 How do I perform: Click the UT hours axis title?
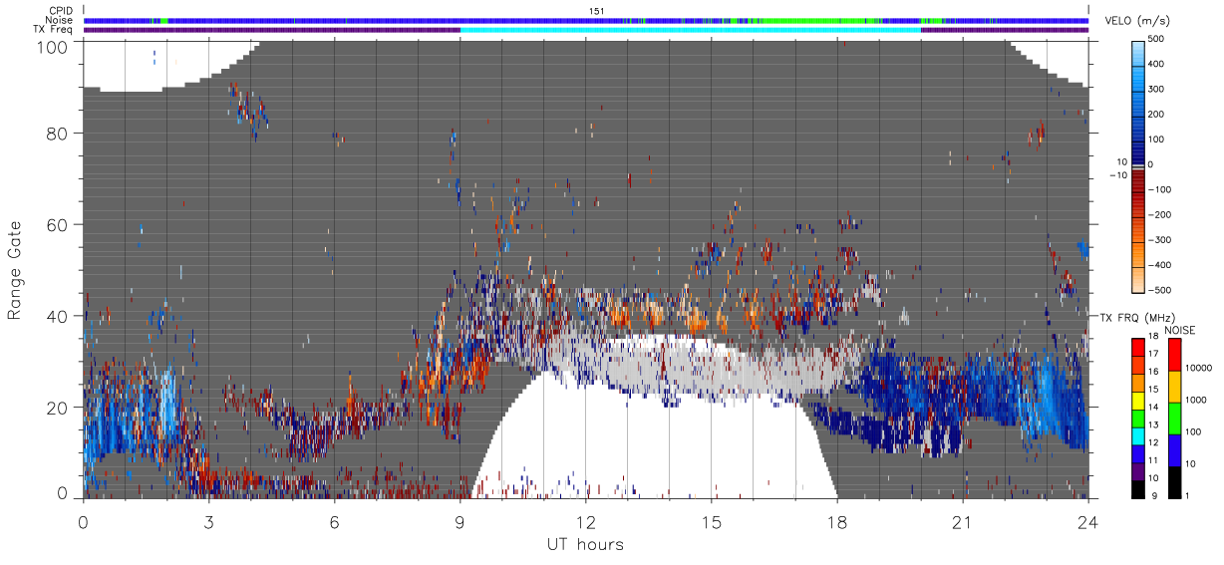coord(585,544)
